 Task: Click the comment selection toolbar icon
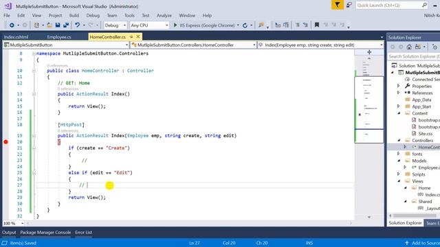tap(297, 25)
